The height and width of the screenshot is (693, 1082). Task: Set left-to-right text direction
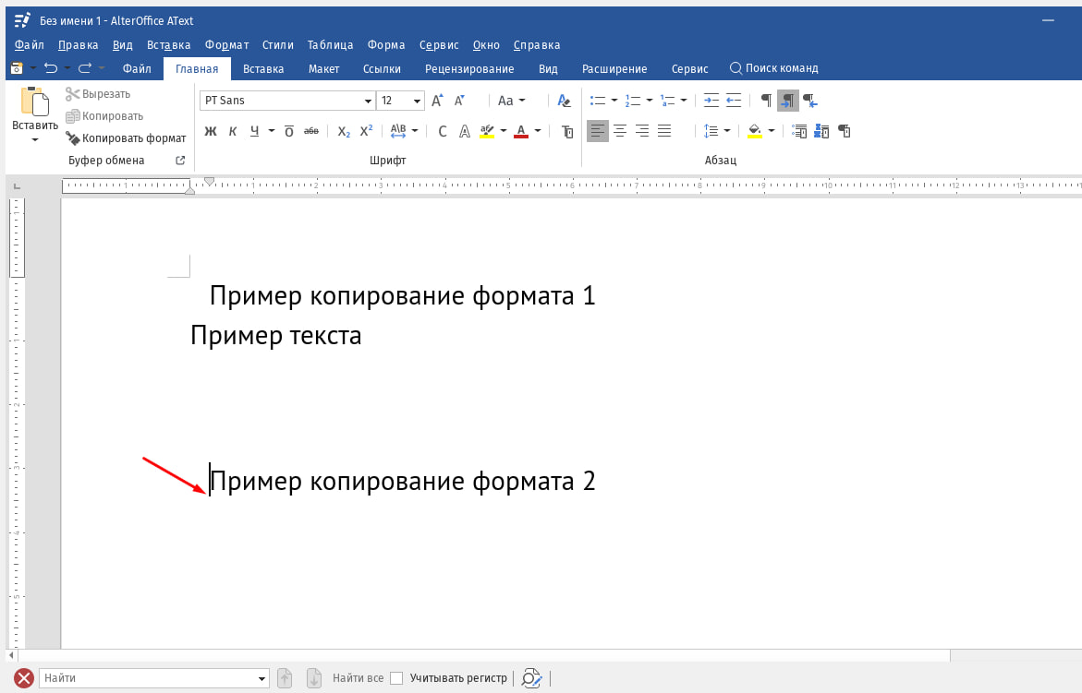point(787,101)
